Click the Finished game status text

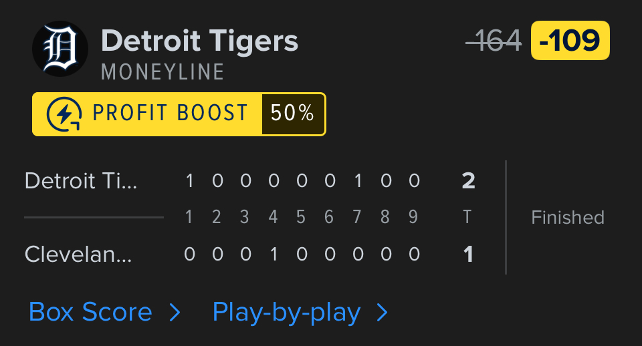tap(568, 217)
